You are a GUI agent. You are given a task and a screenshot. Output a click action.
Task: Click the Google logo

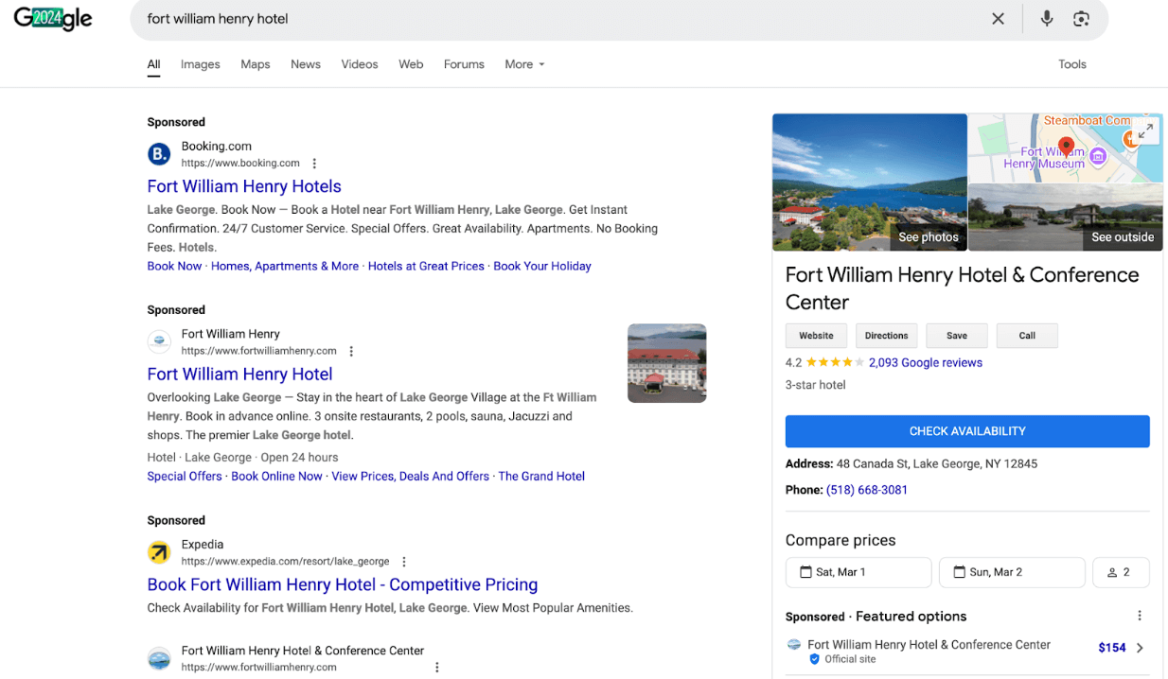53,19
